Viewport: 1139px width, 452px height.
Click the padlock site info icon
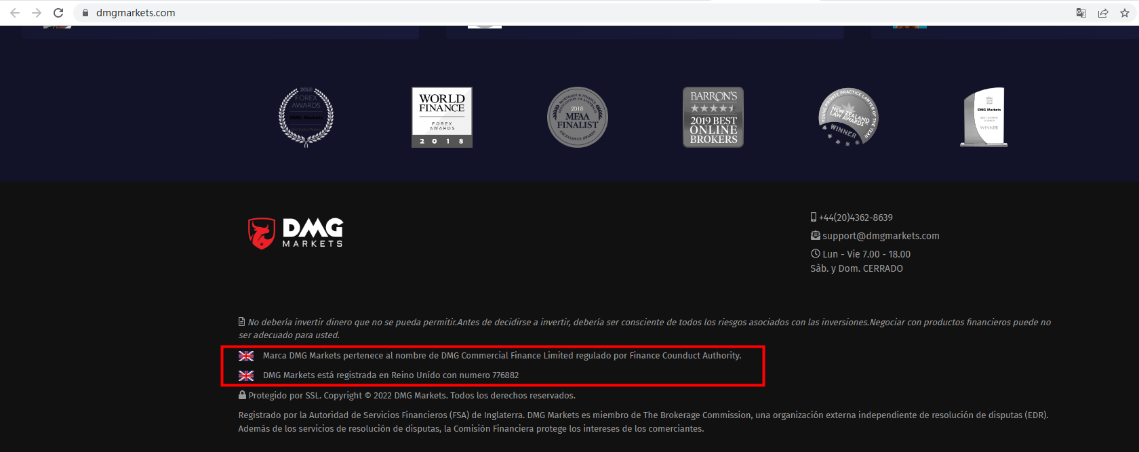(x=85, y=13)
